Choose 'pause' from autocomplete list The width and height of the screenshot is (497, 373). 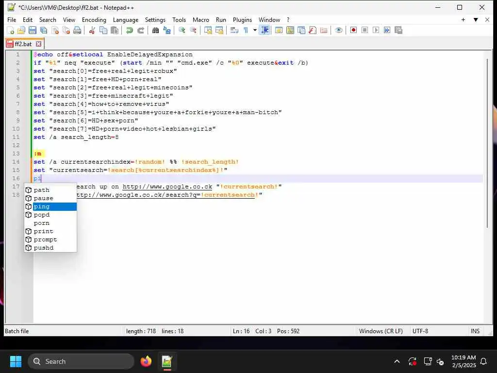[x=50, y=198]
